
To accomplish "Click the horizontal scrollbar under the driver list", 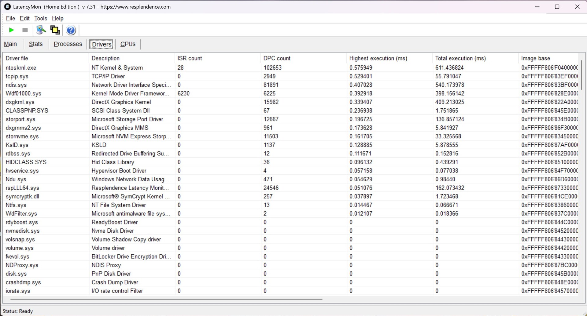I will click(166, 299).
